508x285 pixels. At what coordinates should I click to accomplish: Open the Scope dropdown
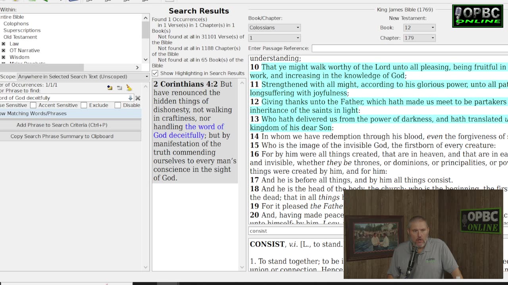click(83, 76)
